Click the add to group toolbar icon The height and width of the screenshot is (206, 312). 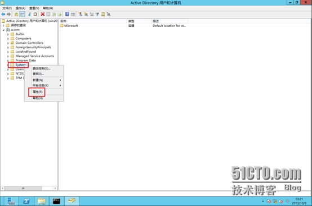tap(109, 14)
